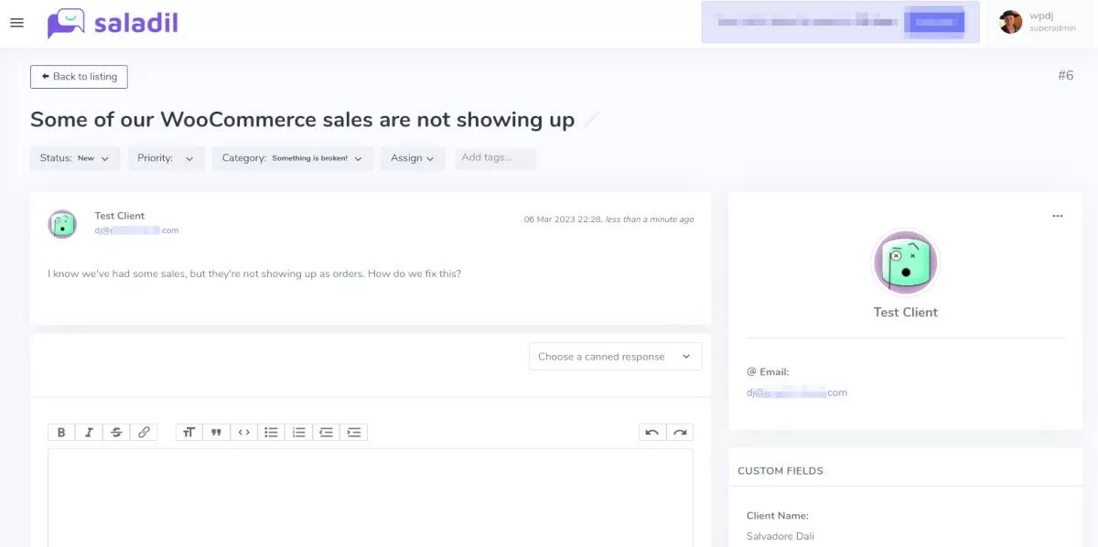The width and height of the screenshot is (1098, 547).
Task: Click the message sender email link
Action: [x=136, y=231]
